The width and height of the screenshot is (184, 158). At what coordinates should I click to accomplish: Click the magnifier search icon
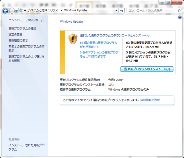pos(179,11)
